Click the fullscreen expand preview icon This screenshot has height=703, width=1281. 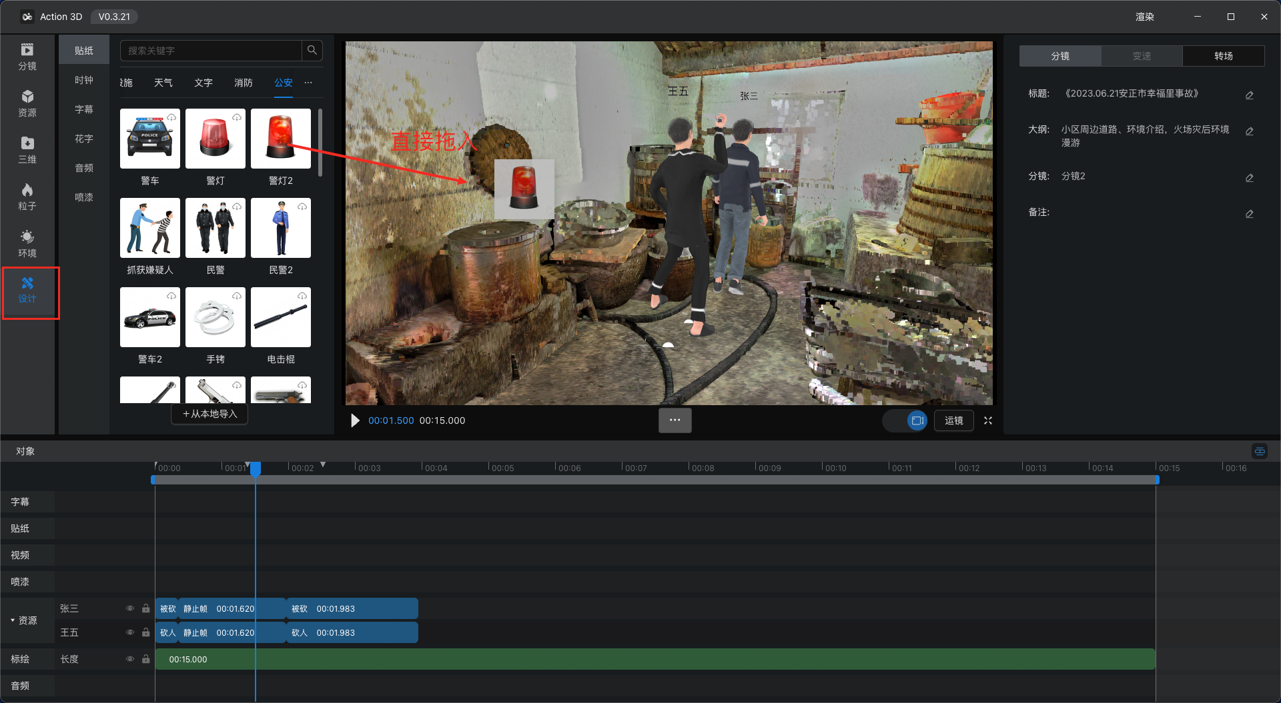(x=988, y=420)
